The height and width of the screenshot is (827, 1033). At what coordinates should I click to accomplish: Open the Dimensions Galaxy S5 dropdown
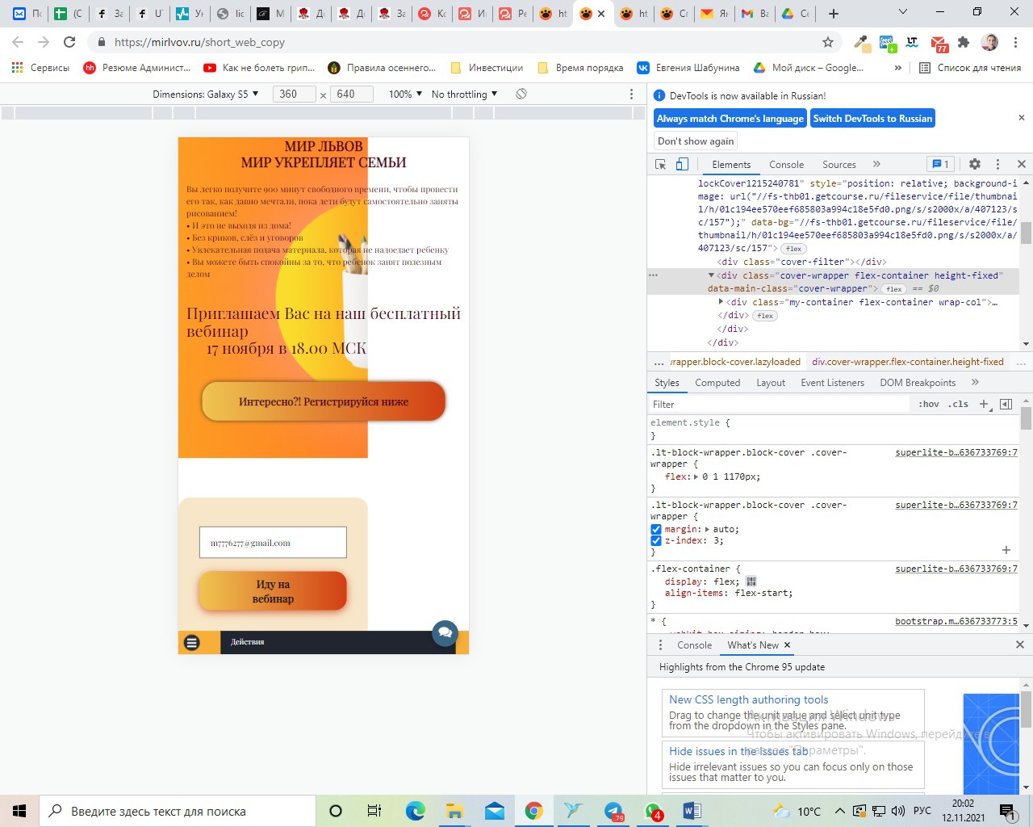tap(206, 94)
